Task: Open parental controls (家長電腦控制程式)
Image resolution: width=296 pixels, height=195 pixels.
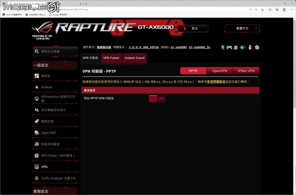Action: 55,110
